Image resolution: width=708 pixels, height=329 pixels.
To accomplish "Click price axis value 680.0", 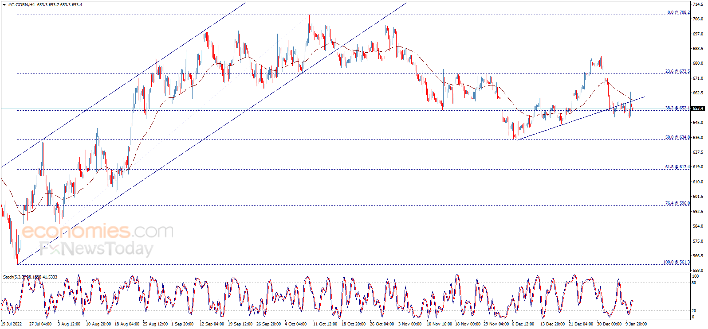I will [698, 63].
